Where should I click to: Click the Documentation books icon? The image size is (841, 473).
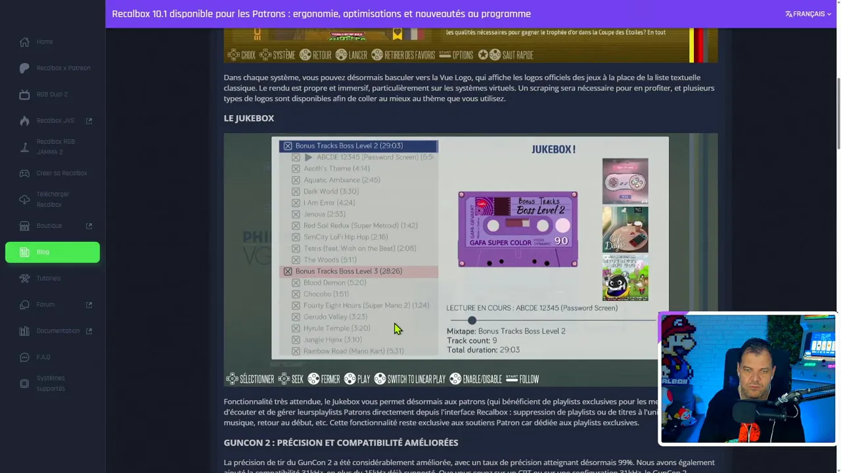coord(24,331)
